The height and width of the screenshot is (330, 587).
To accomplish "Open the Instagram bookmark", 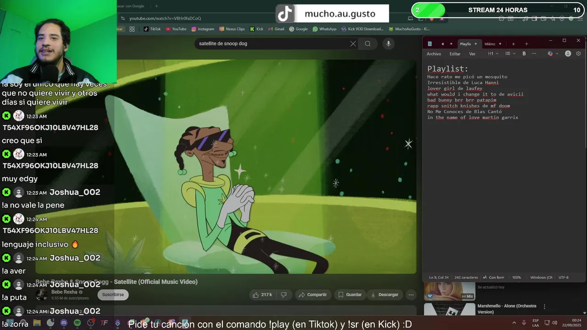I will tap(203, 29).
